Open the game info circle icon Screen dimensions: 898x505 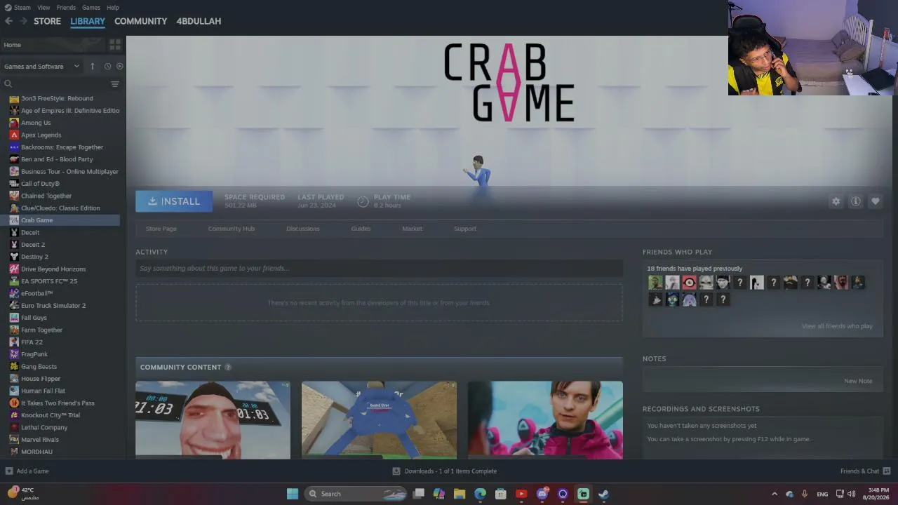pyautogui.click(x=856, y=201)
